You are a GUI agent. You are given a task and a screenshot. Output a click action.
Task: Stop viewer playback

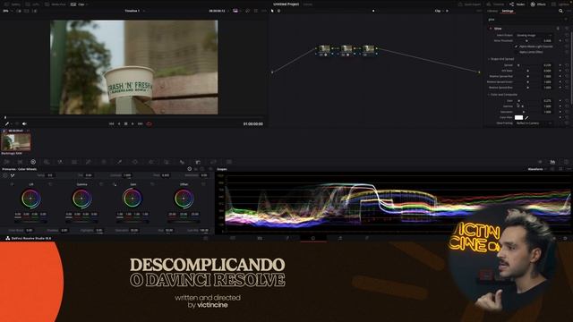125,123
